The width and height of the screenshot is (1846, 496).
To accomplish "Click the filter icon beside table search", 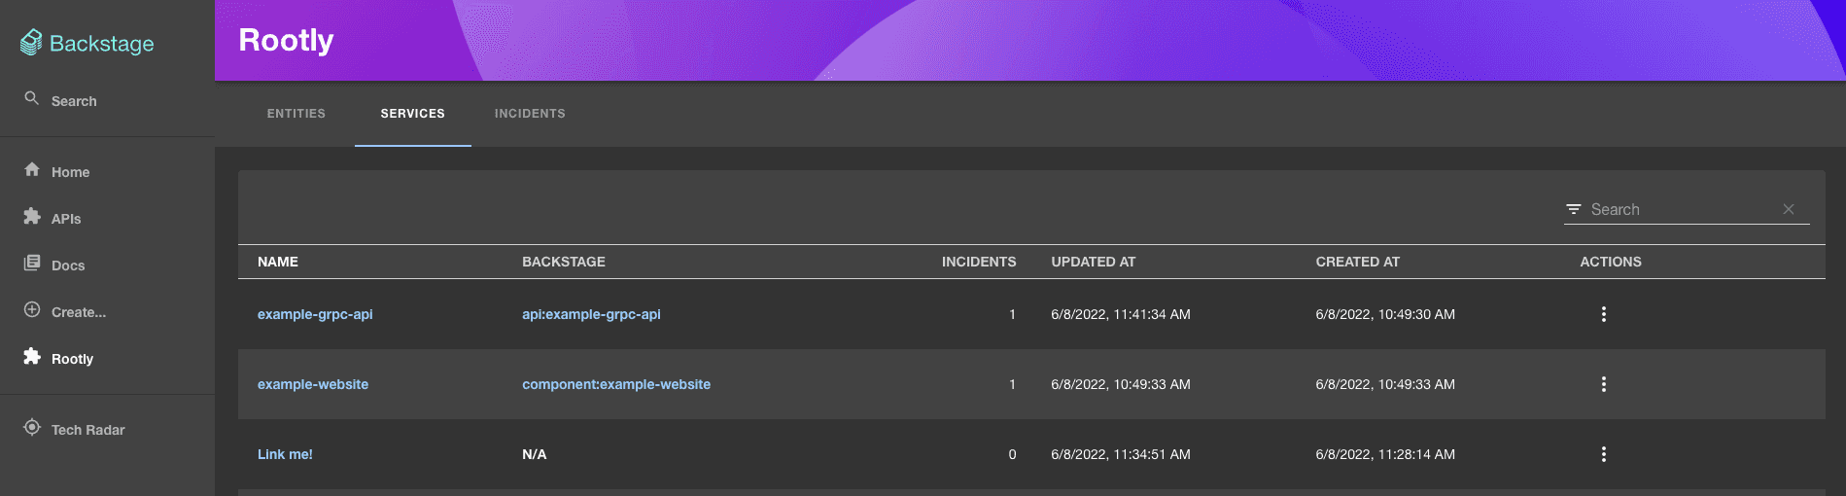I will 1574,209.
